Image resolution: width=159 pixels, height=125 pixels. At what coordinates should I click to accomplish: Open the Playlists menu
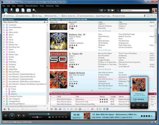(x=20, y=6)
